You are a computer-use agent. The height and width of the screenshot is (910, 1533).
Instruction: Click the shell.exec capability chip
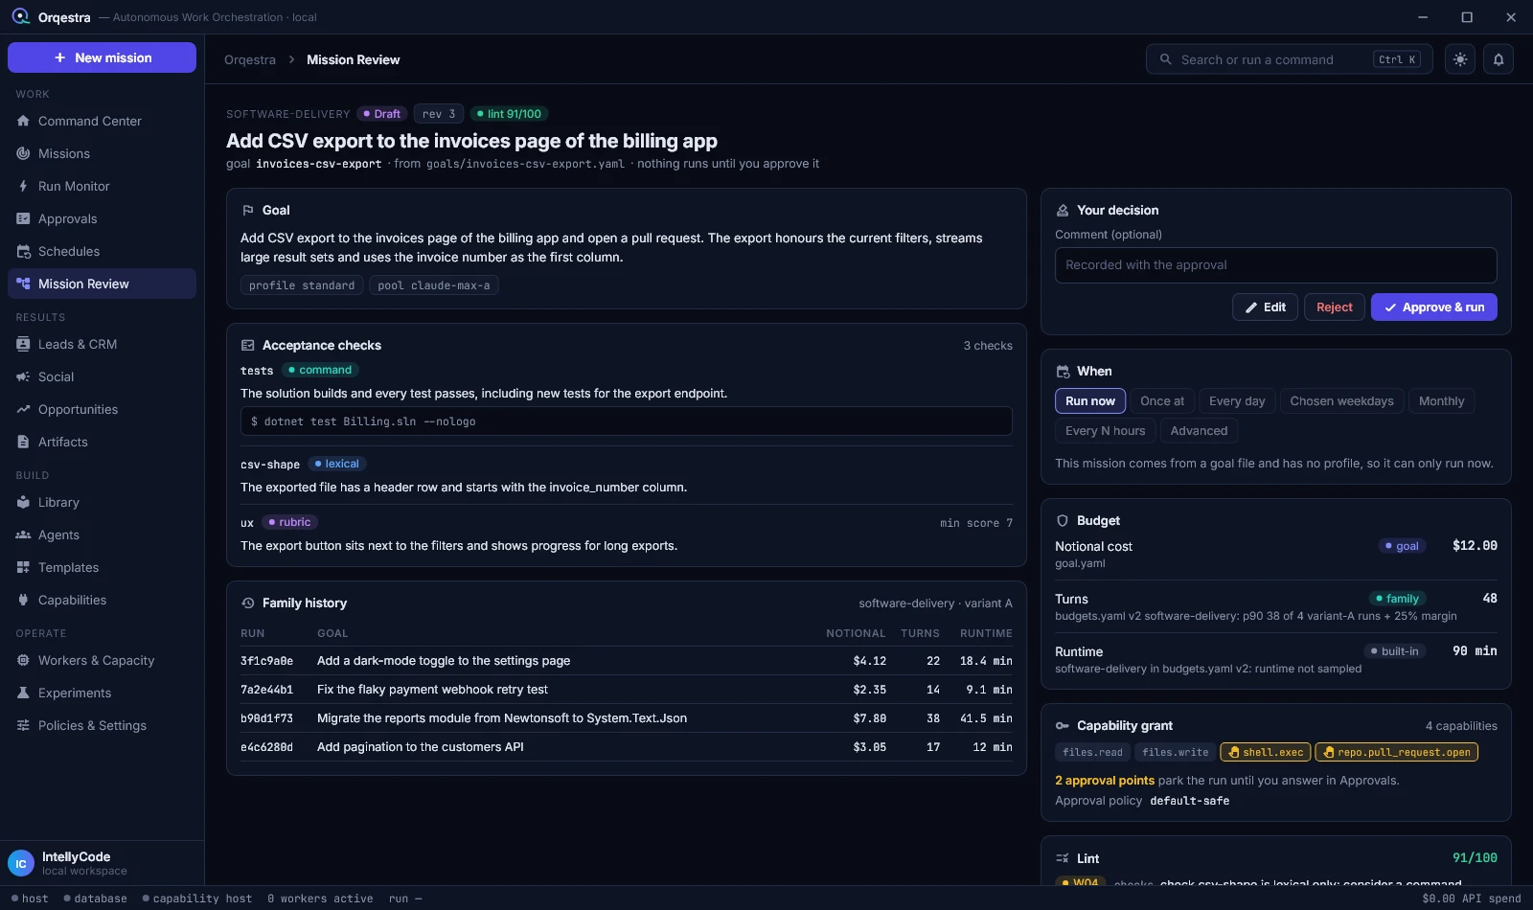tap(1265, 752)
